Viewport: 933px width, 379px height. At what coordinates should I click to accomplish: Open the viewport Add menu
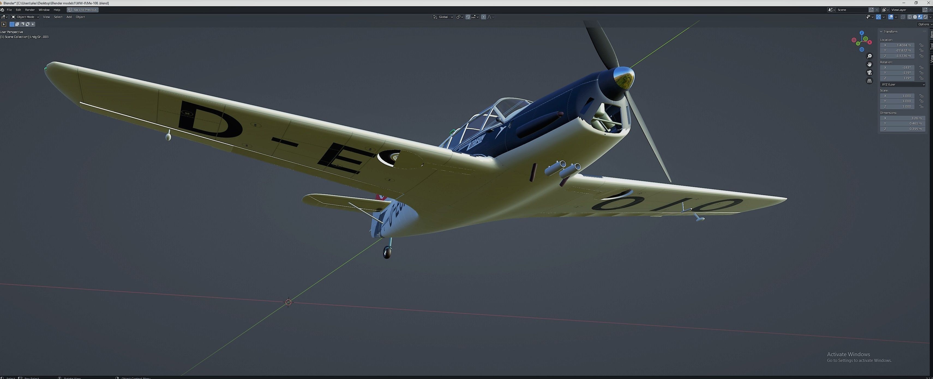coord(69,17)
